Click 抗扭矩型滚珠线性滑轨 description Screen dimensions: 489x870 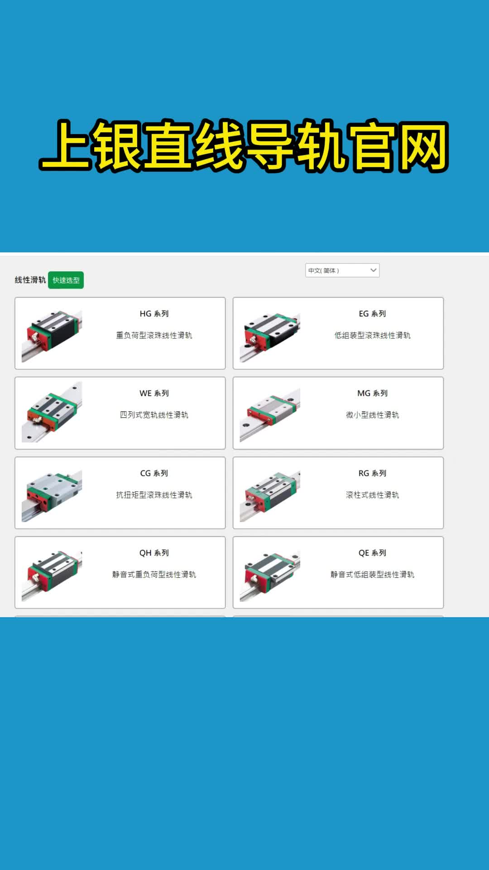tap(154, 495)
